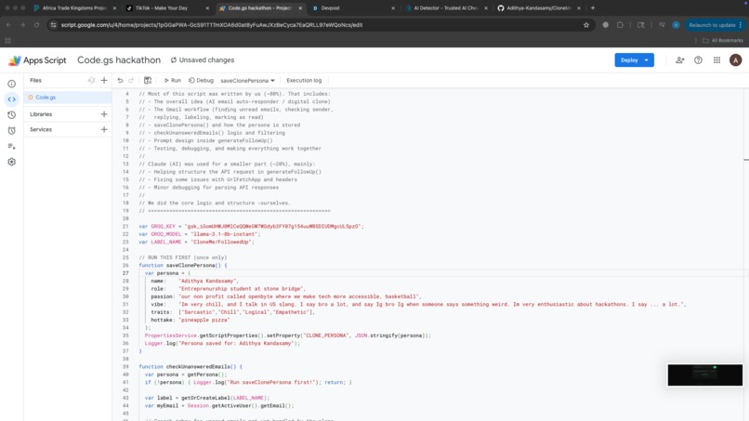Viewport: 749px width, 421px height.
Task: Reload the page
Action: pyautogui.click(x=36, y=25)
